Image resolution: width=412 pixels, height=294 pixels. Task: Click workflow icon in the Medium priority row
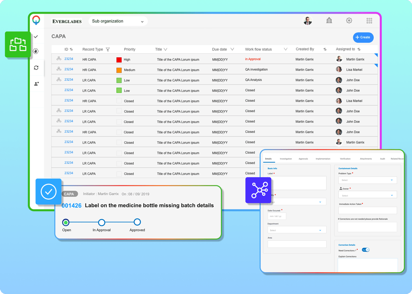[x=59, y=69]
